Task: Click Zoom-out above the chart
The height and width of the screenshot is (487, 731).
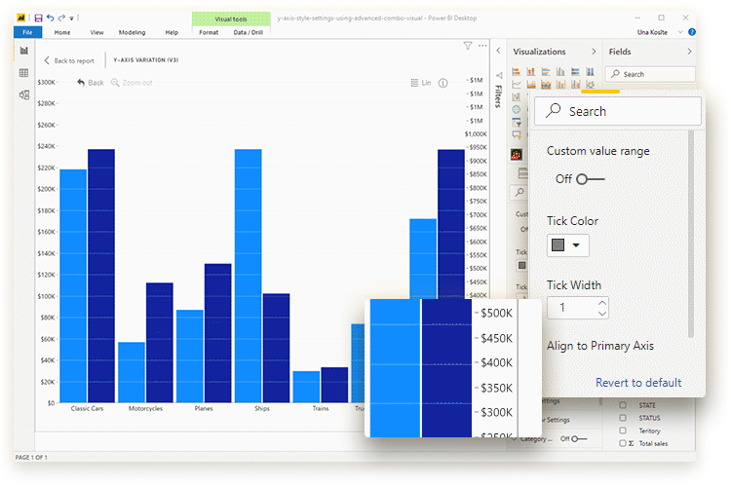Action: pyautogui.click(x=132, y=83)
